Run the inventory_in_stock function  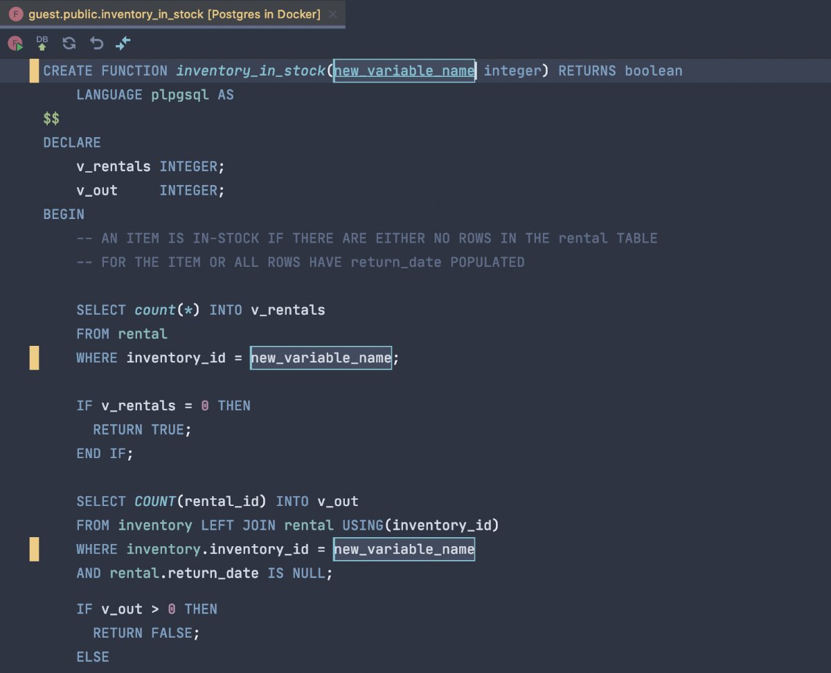pos(15,43)
